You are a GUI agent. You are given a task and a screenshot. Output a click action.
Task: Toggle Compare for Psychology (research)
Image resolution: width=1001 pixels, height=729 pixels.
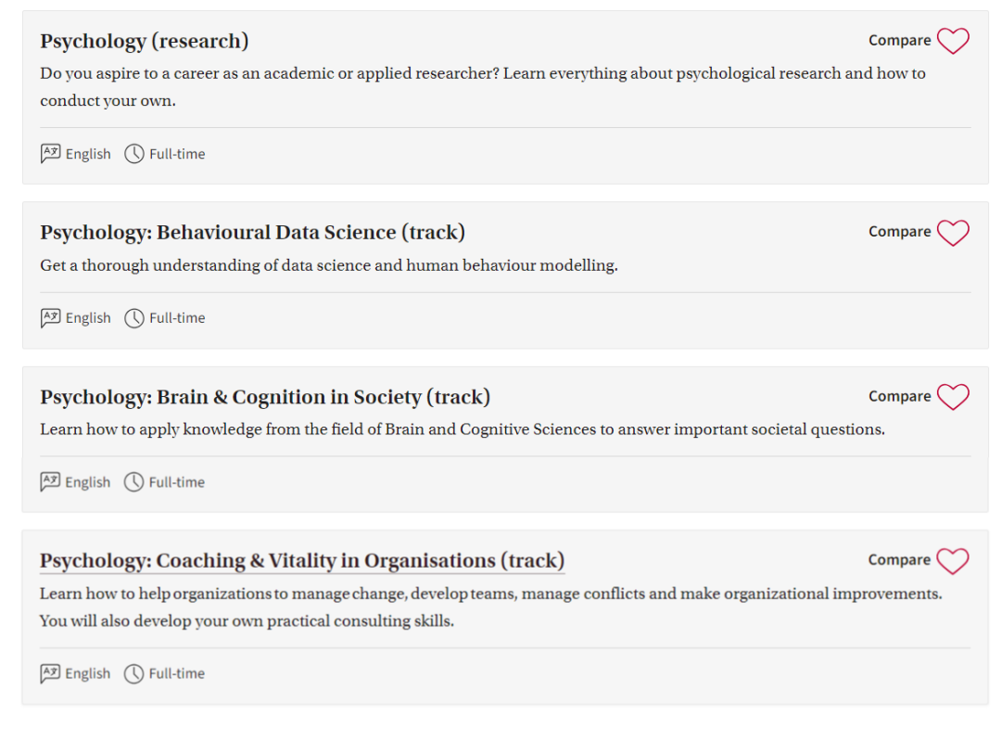click(x=899, y=40)
